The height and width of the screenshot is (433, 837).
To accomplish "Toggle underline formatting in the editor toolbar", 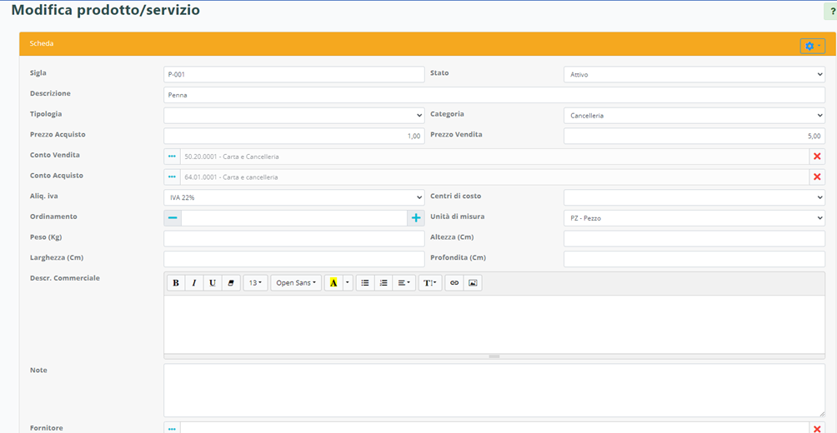I will point(213,283).
